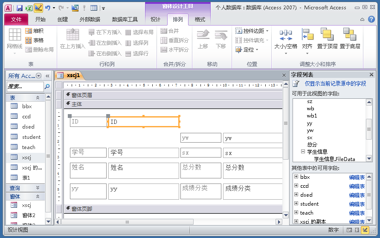Switch to 开始 Home tab
The height and width of the screenshot is (238, 380).
(40, 19)
